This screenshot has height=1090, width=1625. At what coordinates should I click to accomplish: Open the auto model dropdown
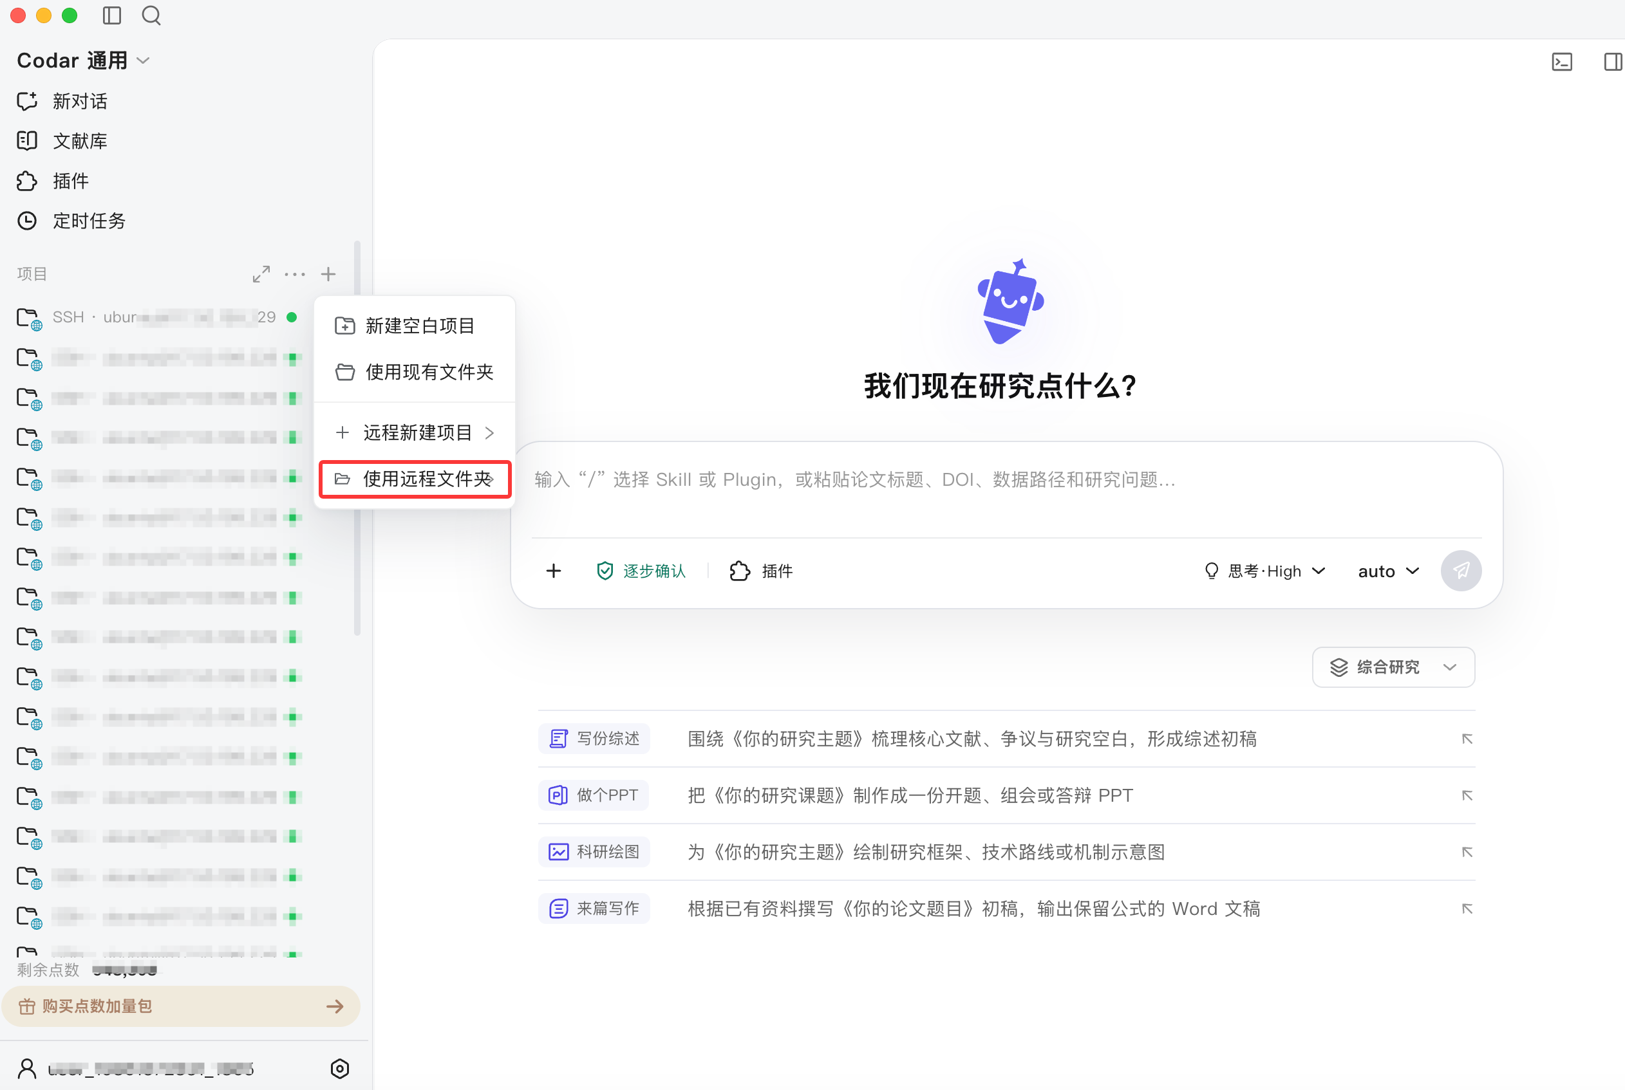tap(1388, 571)
